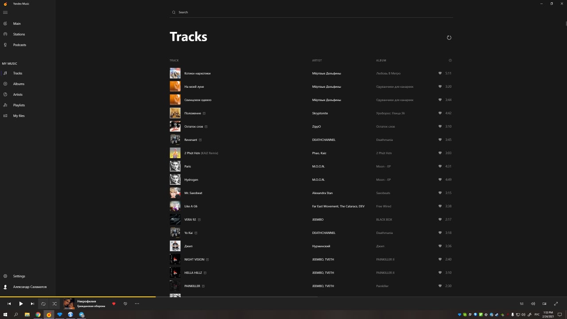Toggle the heart on На моей луне

point(440,86)
